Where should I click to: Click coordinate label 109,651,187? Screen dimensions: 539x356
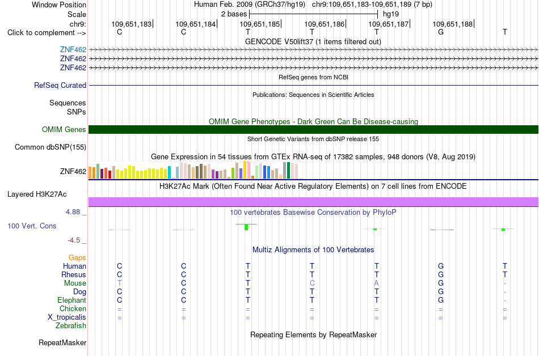pyautogui.click(x=389, y=24)
